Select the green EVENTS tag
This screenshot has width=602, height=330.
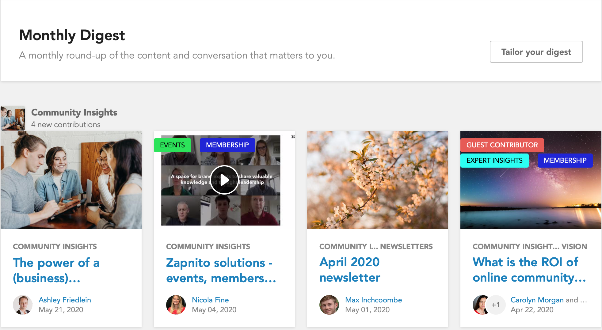(x=172, y=145)
